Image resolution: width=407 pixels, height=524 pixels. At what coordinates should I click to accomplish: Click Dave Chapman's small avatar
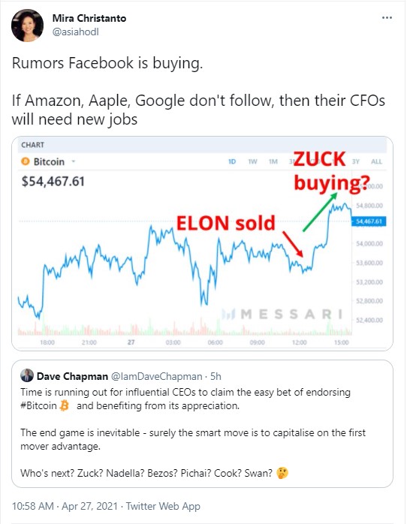point(27,375)
